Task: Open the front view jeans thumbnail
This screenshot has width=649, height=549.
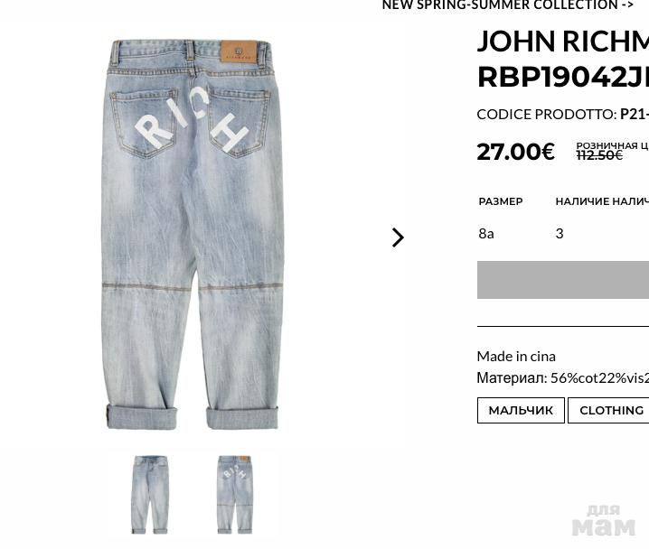Action: tap(150, 495)
